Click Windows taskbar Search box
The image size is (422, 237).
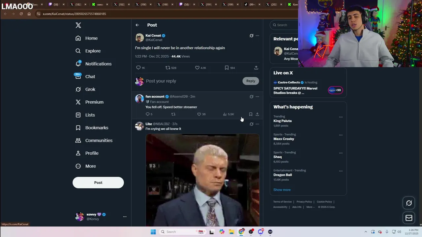tap(182, 232)
